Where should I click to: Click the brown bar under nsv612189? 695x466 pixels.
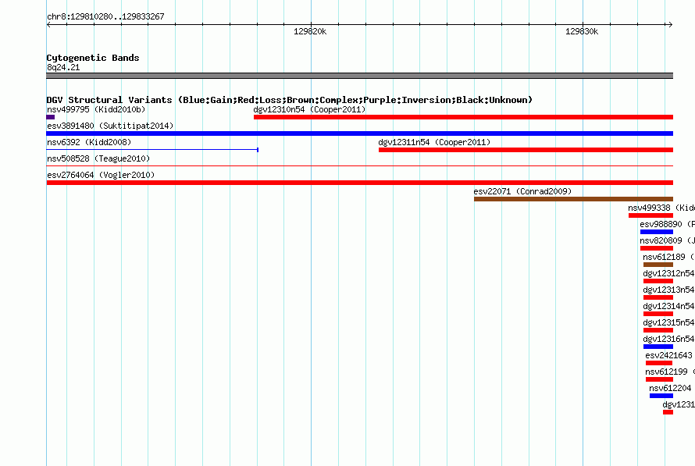click(x=658, y=265)
